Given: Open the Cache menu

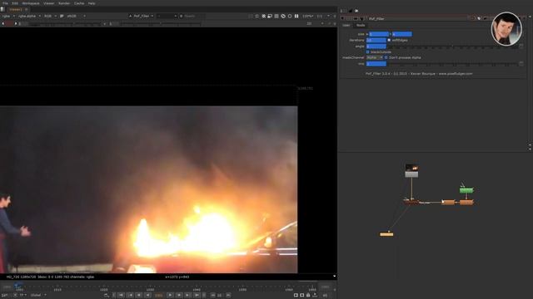Looking at the screenshot, I should (x=79, y=3).
